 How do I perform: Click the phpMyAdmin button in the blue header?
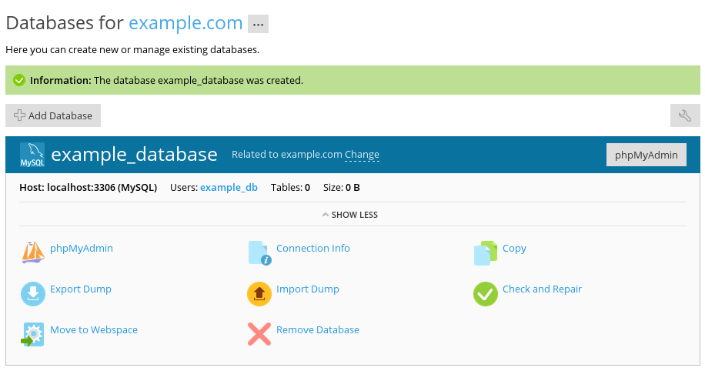click(646, 155)
